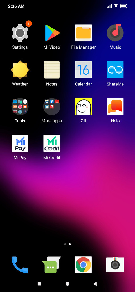Select the second page indicator dot
Image resolution: width=135 pixels, height=292 pixels.
tap(70, 244)
